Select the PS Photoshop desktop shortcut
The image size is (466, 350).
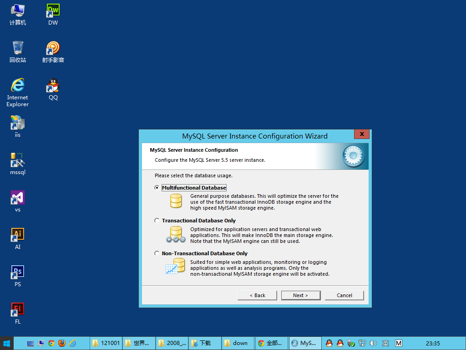18,276
